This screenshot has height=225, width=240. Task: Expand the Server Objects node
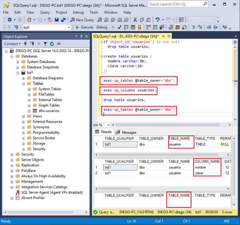pyautogui.click(x=12, y=160)
